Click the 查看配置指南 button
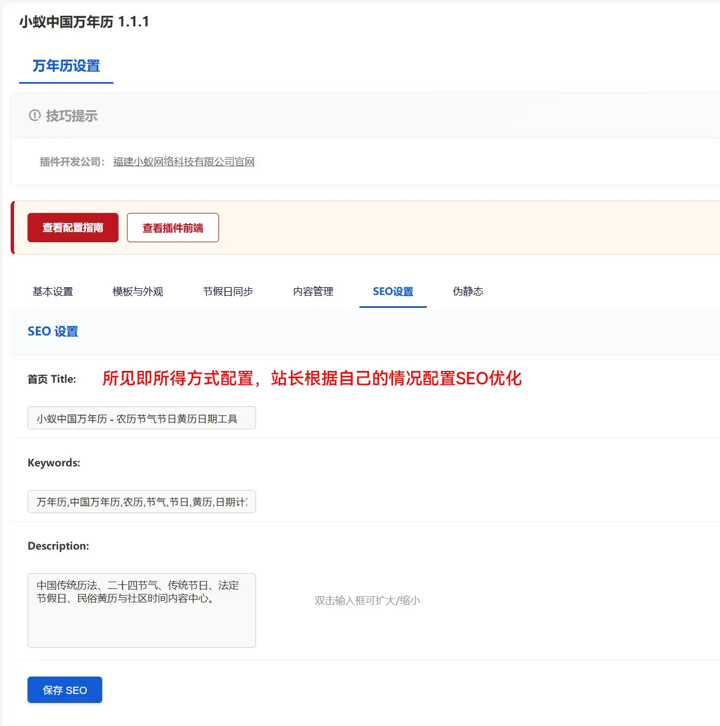This screenshot has width=720, height=726. point(73,228)
